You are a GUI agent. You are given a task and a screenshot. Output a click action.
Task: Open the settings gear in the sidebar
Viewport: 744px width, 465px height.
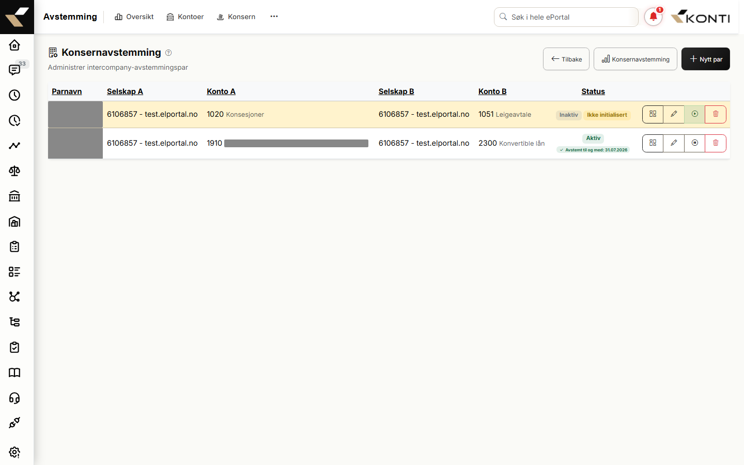point(14,452)
